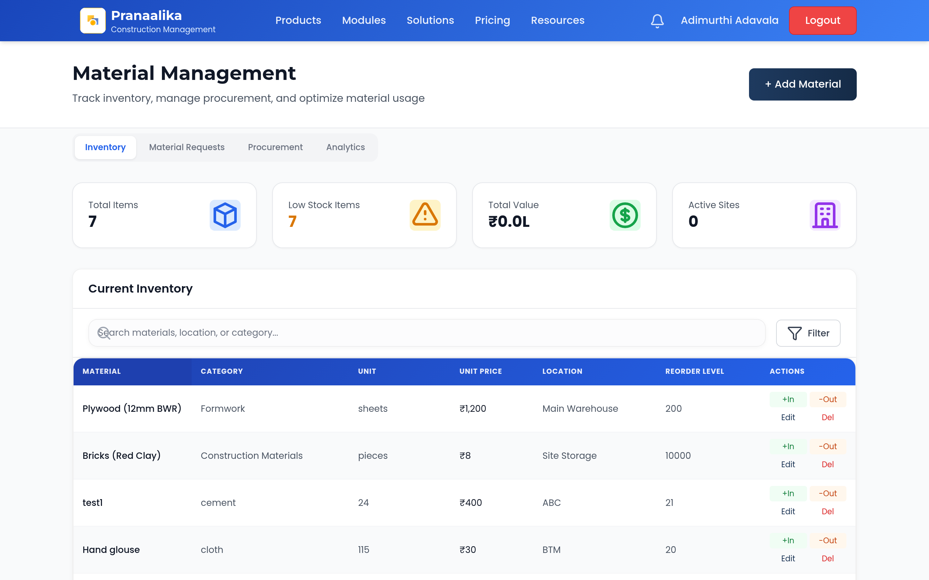Click the Add Material button

pos(803,84)
